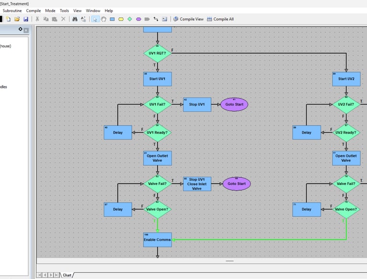367x279 pixels.
Task: Open the View menu
Action: (x=77, y=11)
